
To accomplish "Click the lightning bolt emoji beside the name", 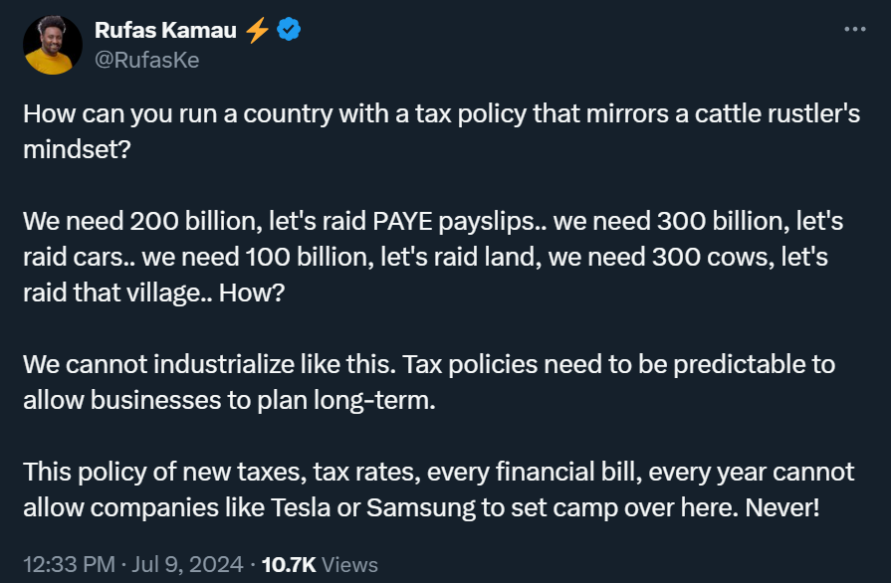I will tap(257, 31).
